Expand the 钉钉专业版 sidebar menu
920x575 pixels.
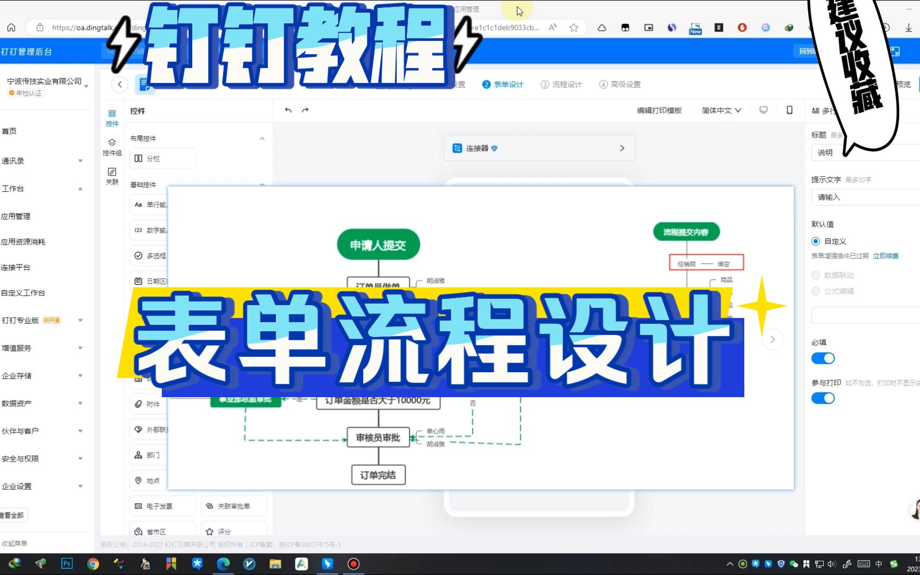[80, 321]
